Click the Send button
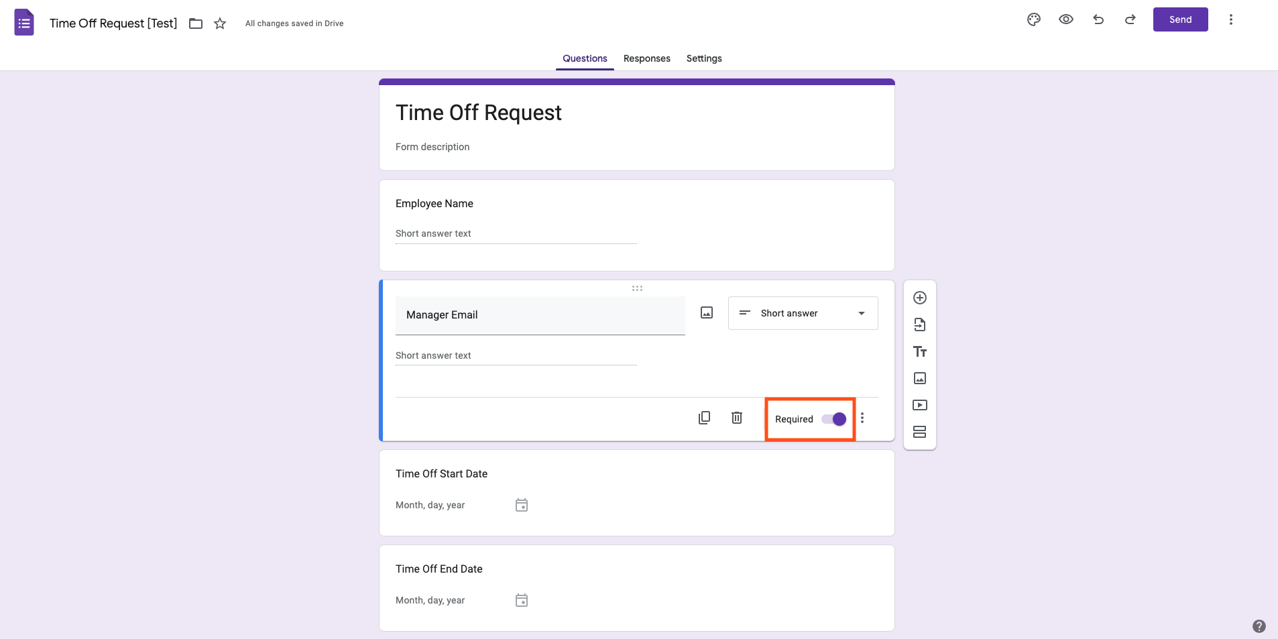Screen dimensions: 1278x639 pyautogui.click(x=1180, y=19)
